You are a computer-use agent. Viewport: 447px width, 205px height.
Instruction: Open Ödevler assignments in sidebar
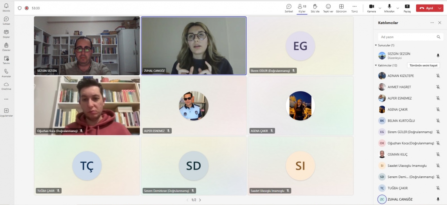(x=6, y=47)
